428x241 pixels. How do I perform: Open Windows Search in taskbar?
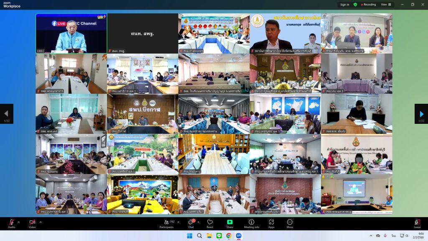tap(199, 236)
